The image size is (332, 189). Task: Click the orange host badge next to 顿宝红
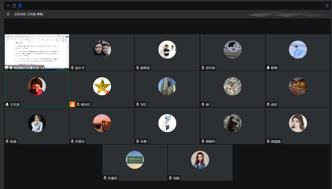click(72, 105)
